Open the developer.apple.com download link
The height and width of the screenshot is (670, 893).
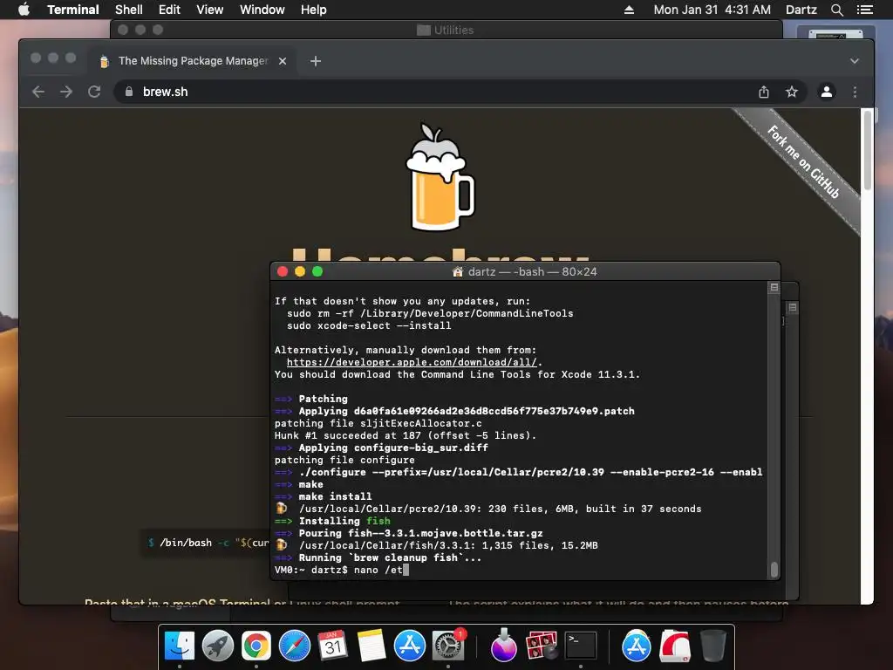click(x=412, y=362)
